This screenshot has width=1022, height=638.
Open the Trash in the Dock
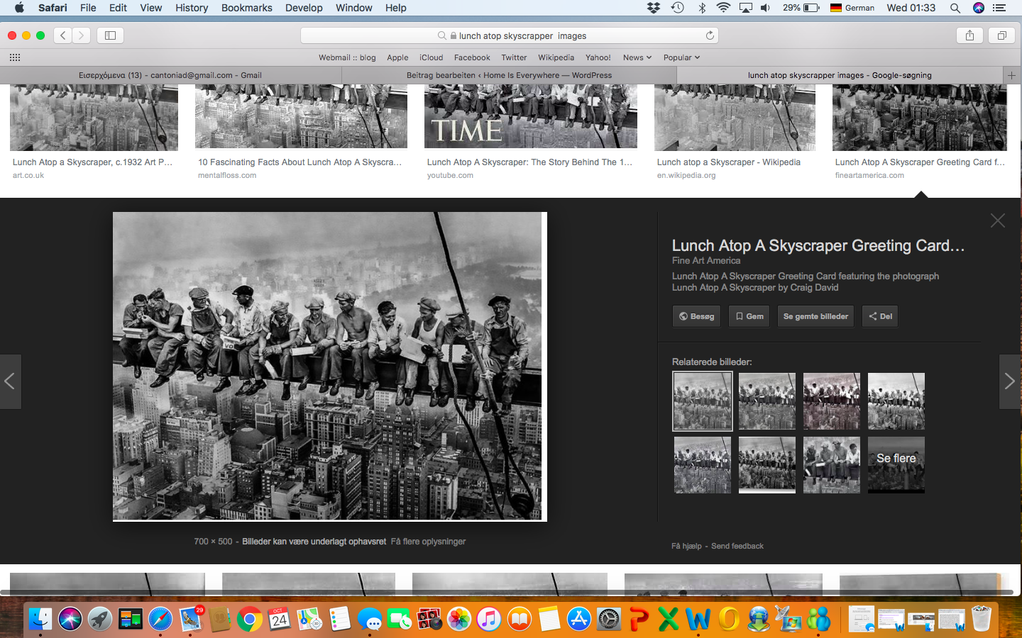(x=982, y=619)
